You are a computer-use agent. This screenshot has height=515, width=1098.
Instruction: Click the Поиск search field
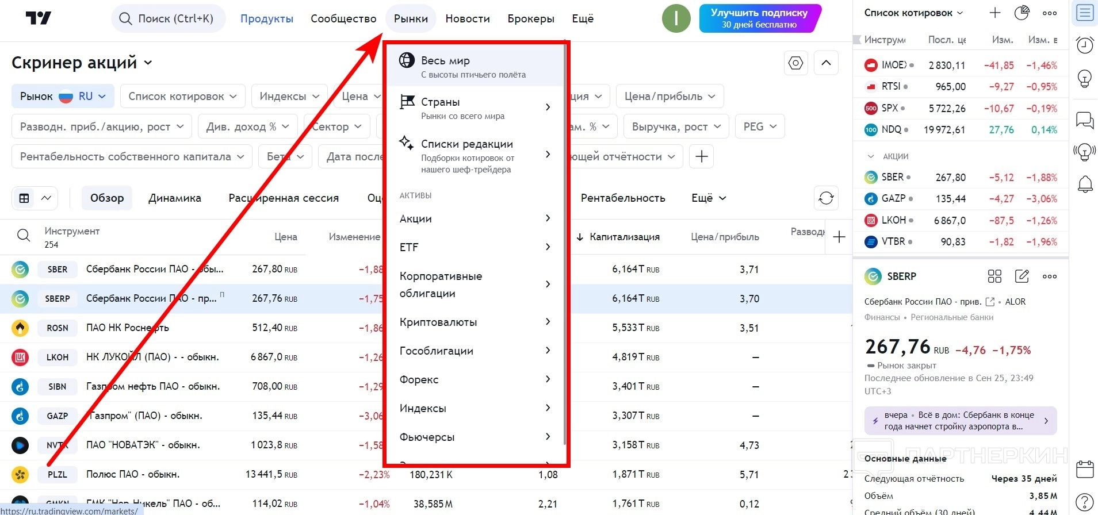click(168, 18)
